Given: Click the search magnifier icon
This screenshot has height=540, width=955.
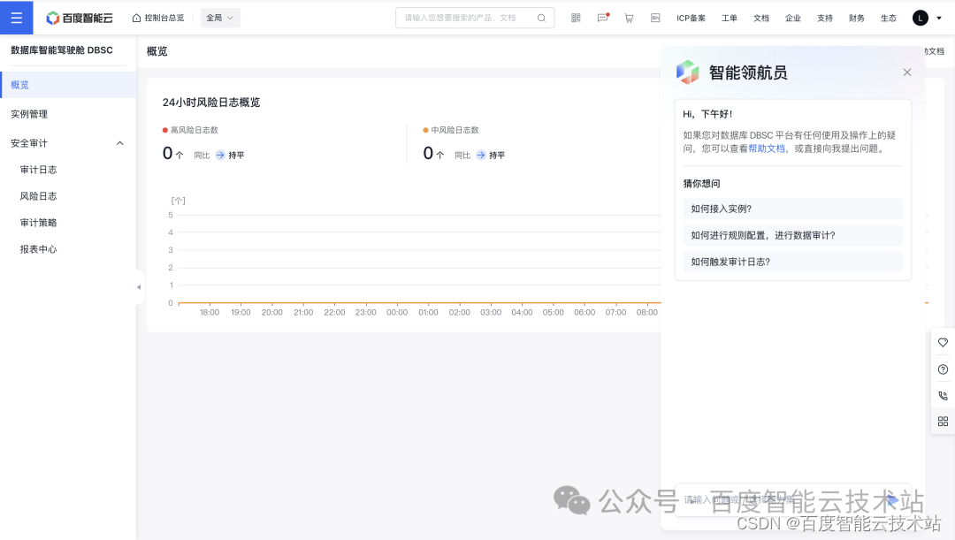Looking at the screenshot, I should [541, 18].
